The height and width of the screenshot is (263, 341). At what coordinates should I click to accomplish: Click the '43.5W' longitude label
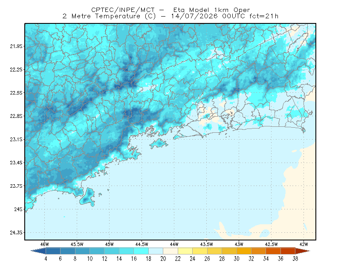click(x=207, y=244)
